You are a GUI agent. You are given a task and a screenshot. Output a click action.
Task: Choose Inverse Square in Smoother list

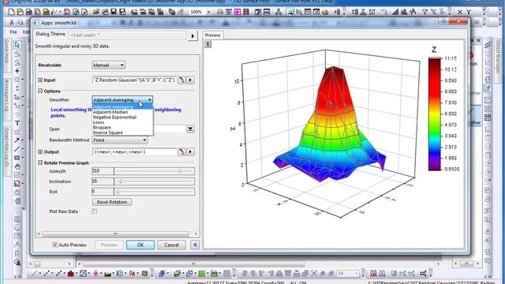pos(122,133)
